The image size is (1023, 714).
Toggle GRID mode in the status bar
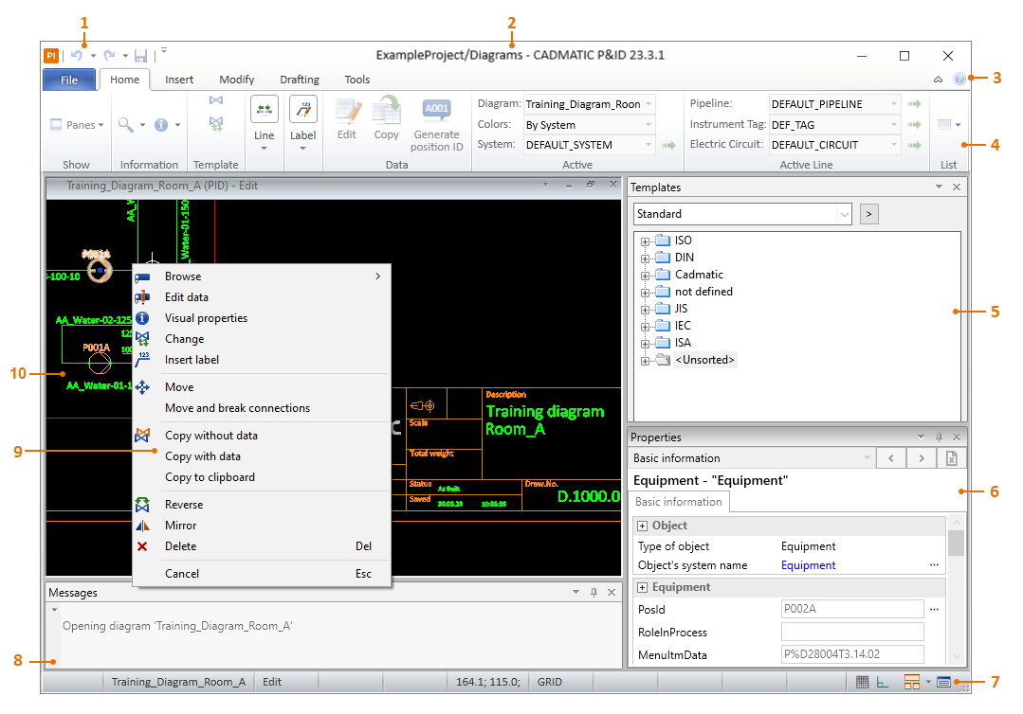coord(550,682)
